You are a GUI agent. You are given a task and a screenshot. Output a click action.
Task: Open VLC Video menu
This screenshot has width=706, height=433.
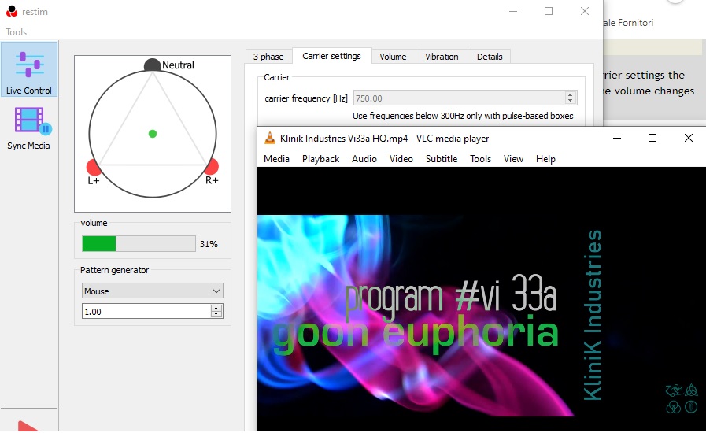point(401,158)
